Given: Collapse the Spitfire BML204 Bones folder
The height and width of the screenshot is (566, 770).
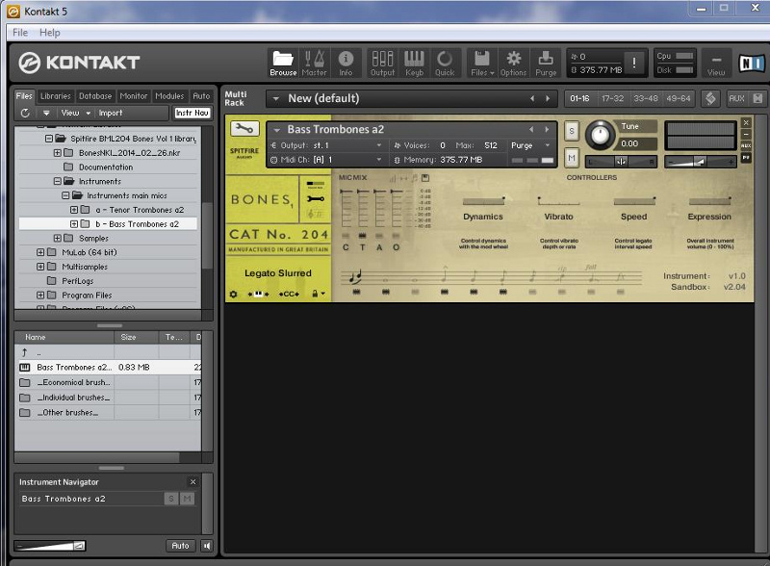Looking at the screenshot, I should pos(49,139).
